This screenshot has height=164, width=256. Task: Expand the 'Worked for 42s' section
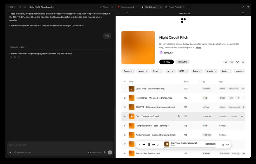tap(18, 47)
